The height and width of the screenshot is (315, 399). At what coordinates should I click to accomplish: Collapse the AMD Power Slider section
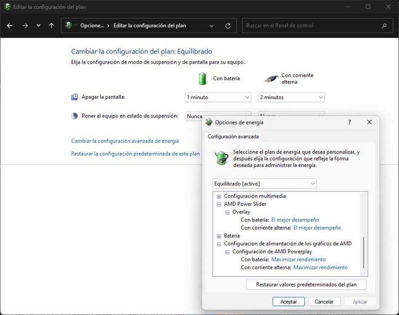[x=218, y=204]
